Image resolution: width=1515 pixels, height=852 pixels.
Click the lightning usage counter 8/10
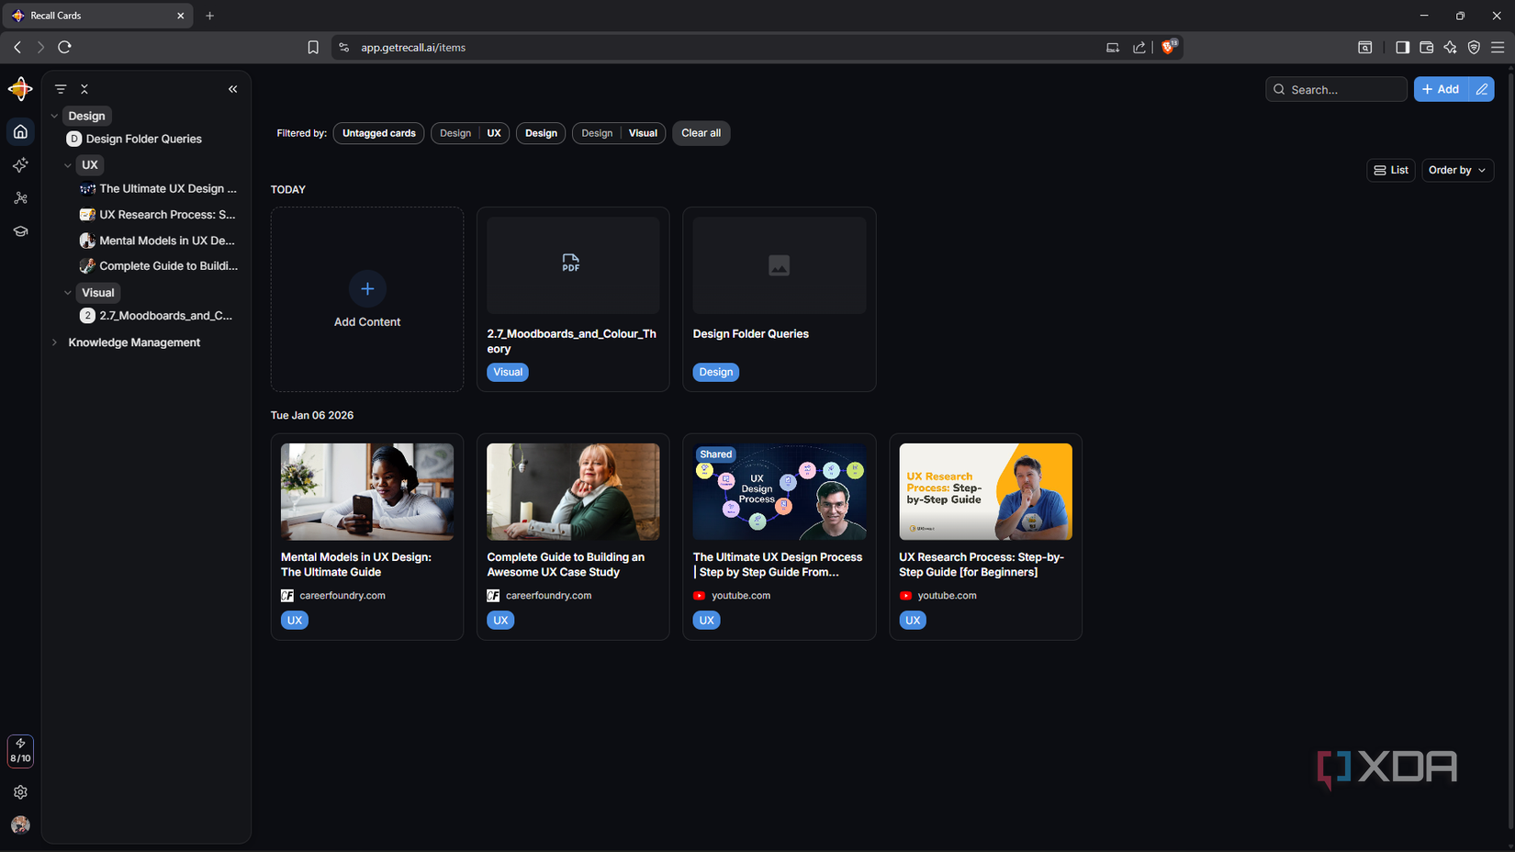click(x=20, y=751)
